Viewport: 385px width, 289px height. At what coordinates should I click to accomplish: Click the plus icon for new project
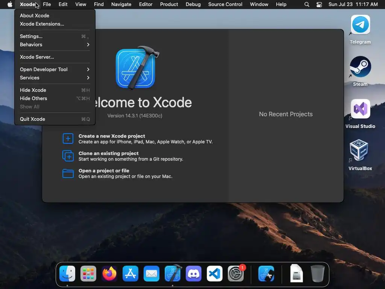[68, 138]
